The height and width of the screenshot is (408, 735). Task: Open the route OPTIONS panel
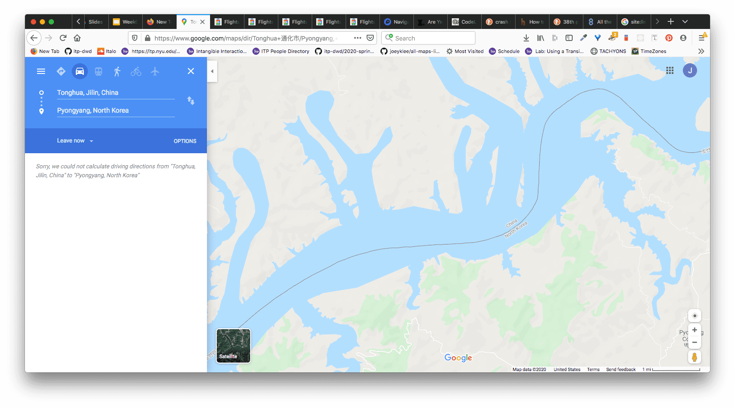click(185, 141)
